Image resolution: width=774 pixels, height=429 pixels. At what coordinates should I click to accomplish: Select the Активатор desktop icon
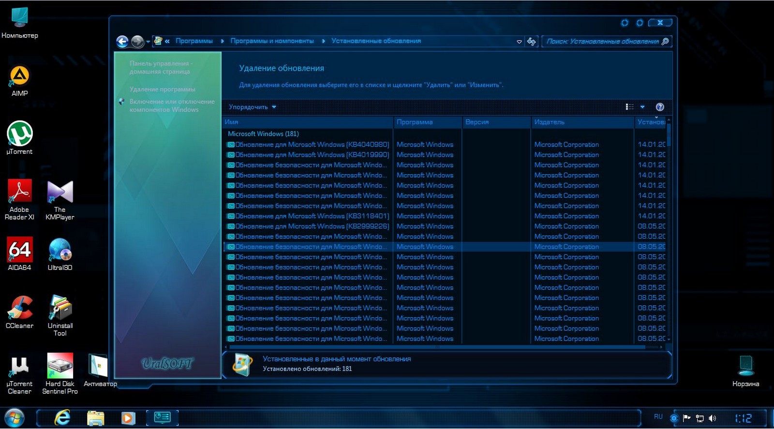pyautogui.click(x=100, y=370)
